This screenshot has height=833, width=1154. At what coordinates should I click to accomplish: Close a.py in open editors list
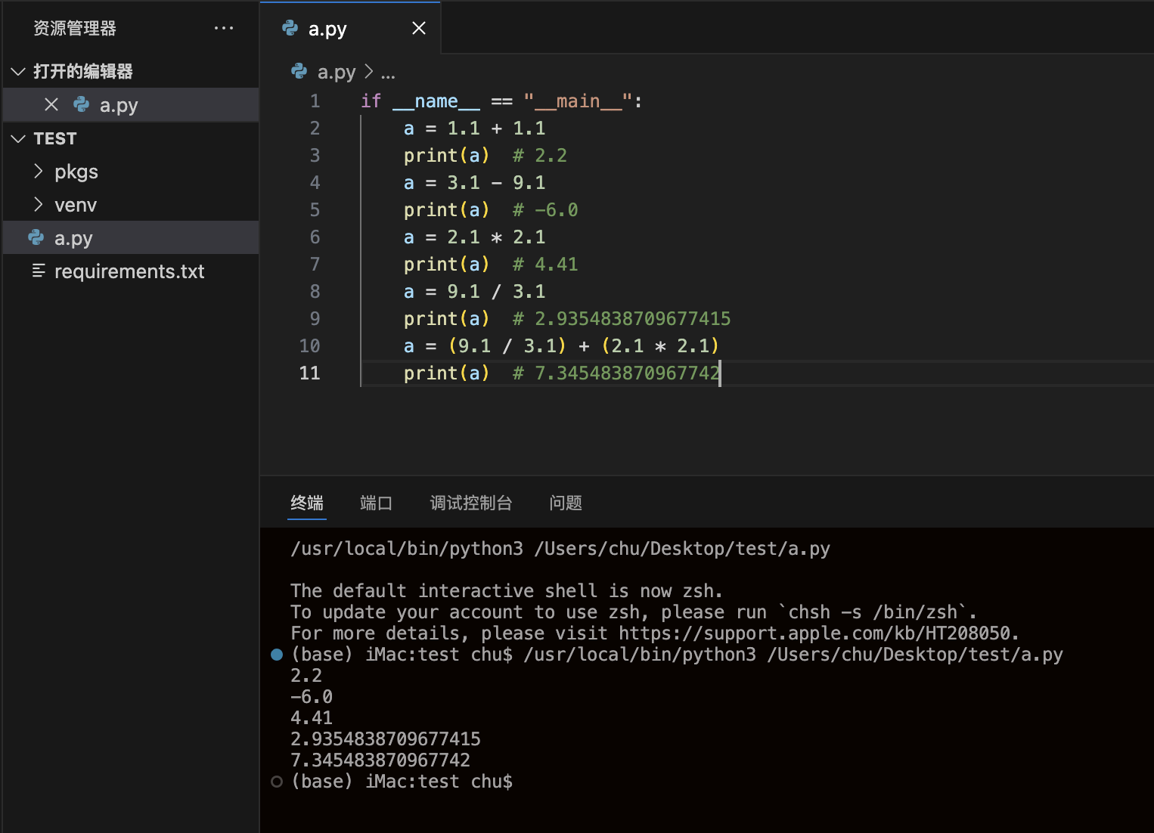pyautogui.click(x=51, y=105)
